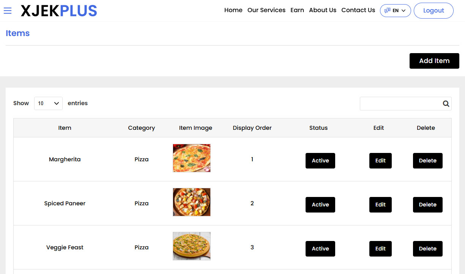
Task: Go to Home in navigation
Action: tap(233, 10)
